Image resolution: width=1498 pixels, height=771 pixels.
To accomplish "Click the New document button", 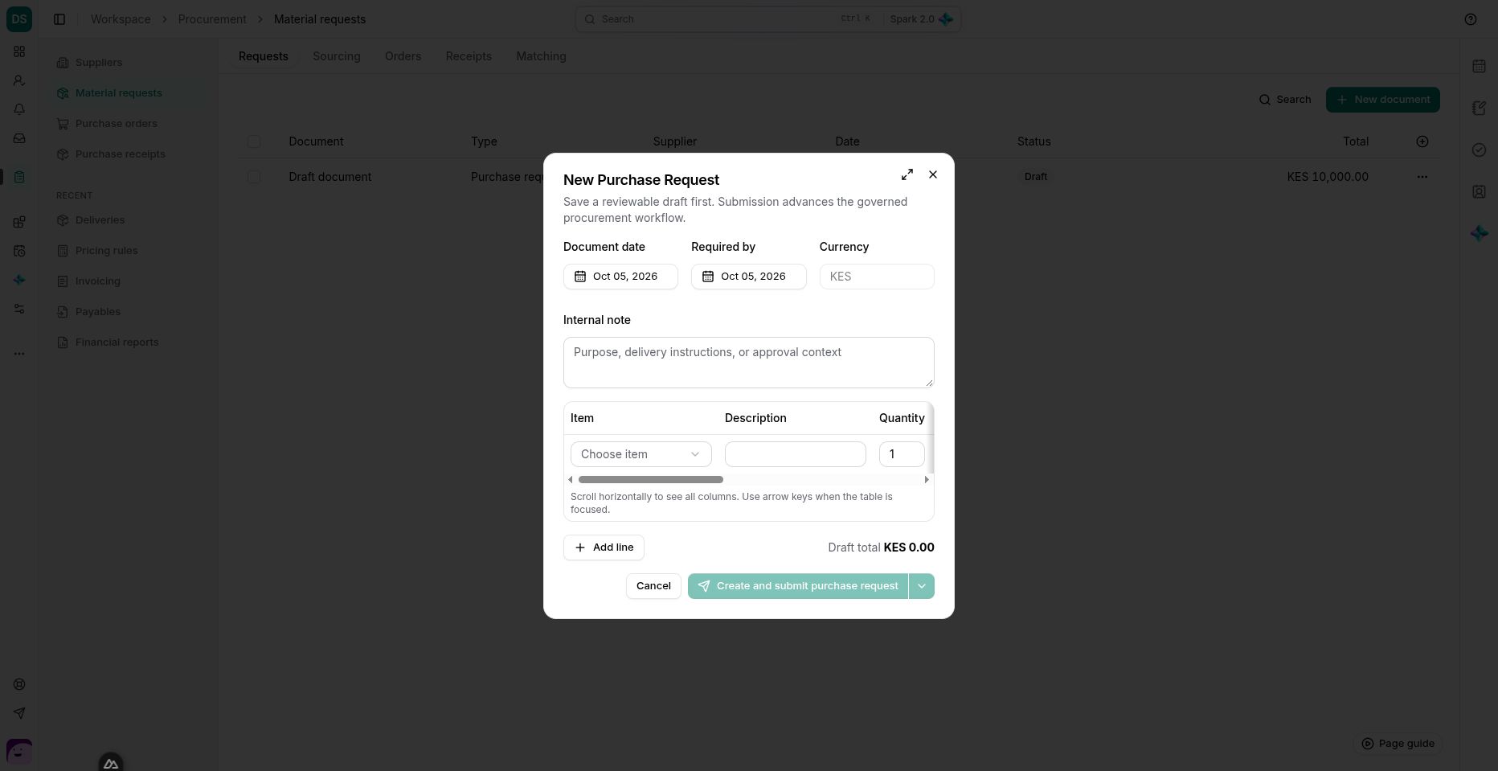I will click(x=1383, y=100).
